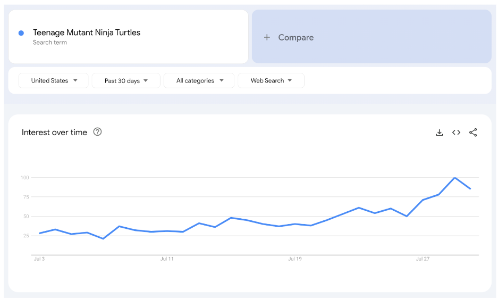Open help icon beside Interest over time
Viewport: 498px width, 298px height.
point(97,132)
